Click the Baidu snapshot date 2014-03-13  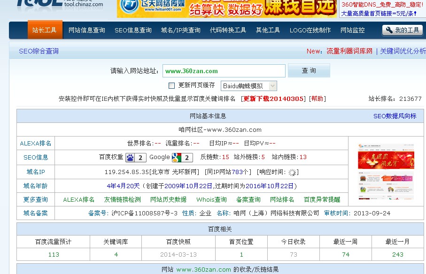178,254
